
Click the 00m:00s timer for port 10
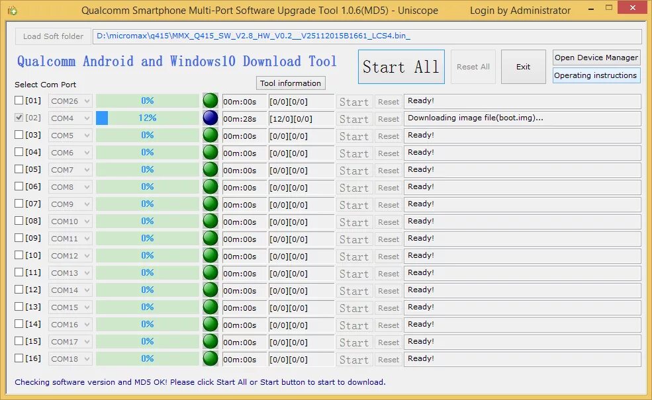tap(244, 257)
